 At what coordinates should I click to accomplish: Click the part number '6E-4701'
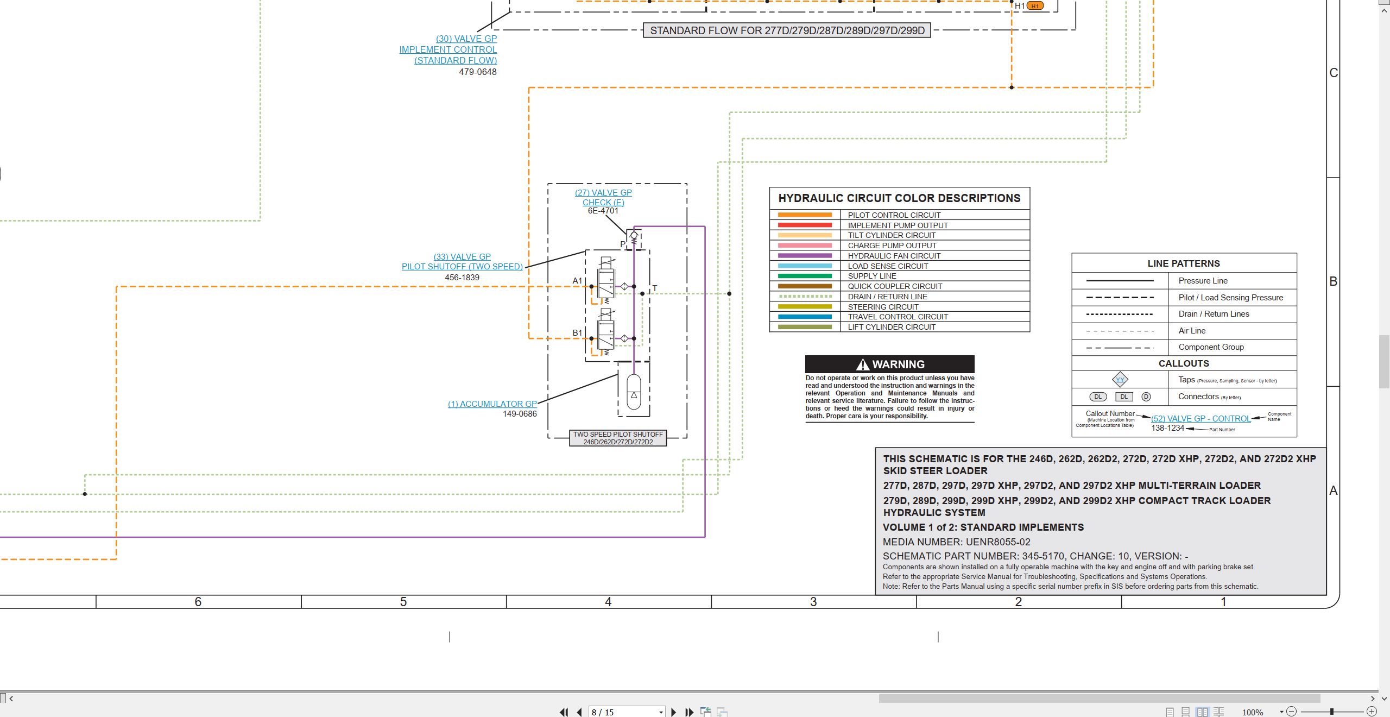coord(603,211)
